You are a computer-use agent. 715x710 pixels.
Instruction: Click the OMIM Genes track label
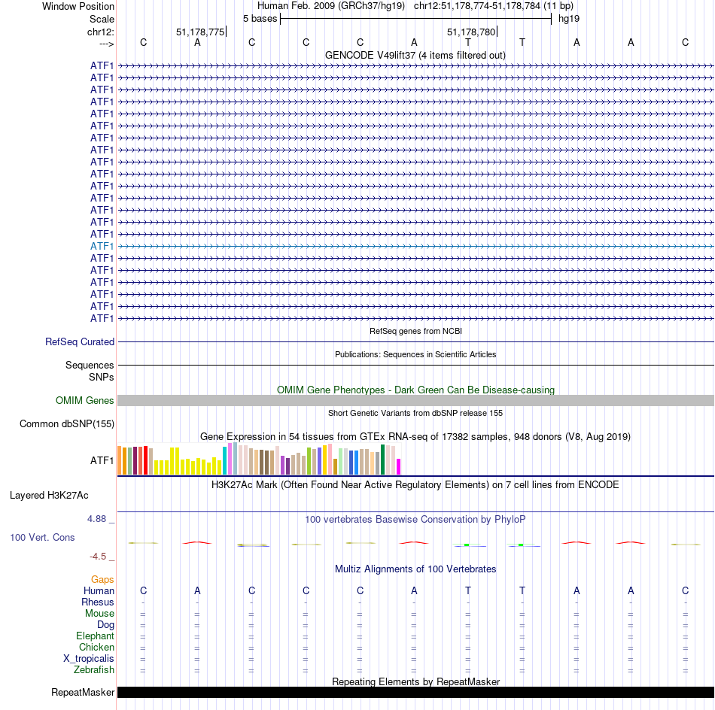point(84,400)
